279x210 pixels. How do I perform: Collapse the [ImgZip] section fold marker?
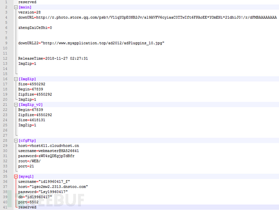pos(16,79)
